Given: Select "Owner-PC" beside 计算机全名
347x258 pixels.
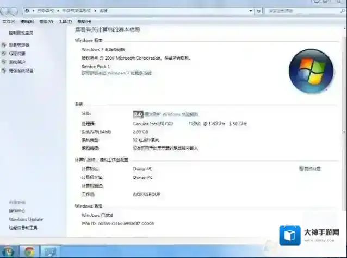Looking at the screenshot, I should click(x=142, y=177).
